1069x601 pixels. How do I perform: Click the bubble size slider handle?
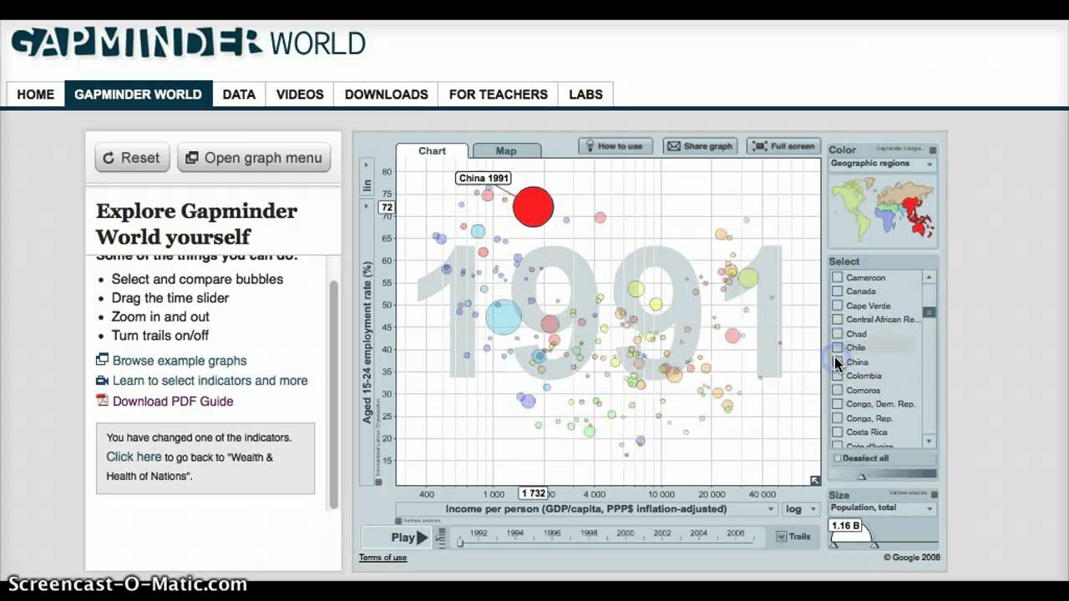tap(874, 544)
